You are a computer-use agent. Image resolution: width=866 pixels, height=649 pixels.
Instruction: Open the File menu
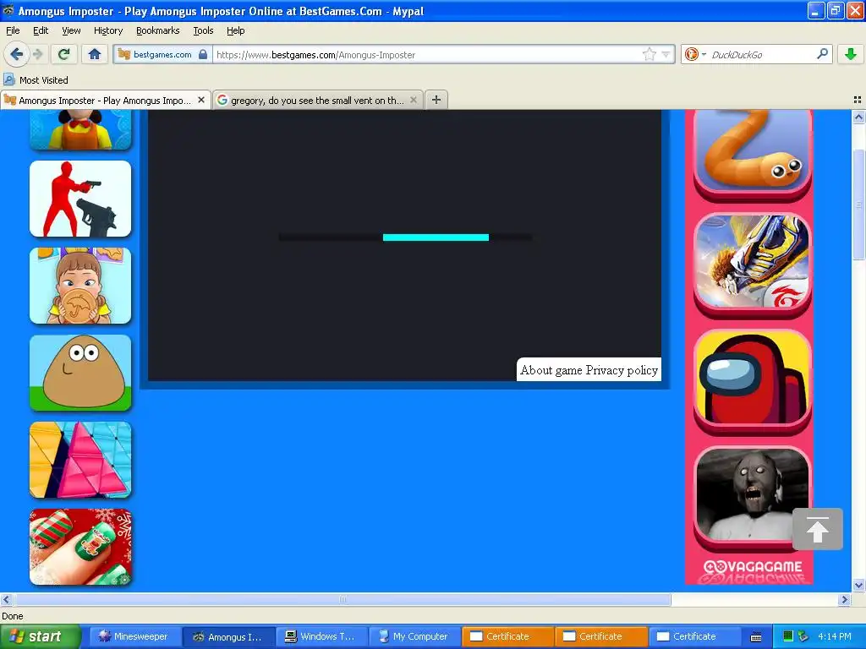click(x=13, y=30)
